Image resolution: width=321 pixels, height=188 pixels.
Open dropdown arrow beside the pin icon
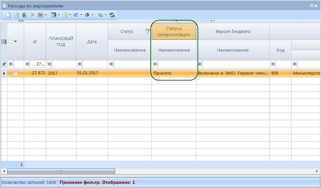pos(81,15)
